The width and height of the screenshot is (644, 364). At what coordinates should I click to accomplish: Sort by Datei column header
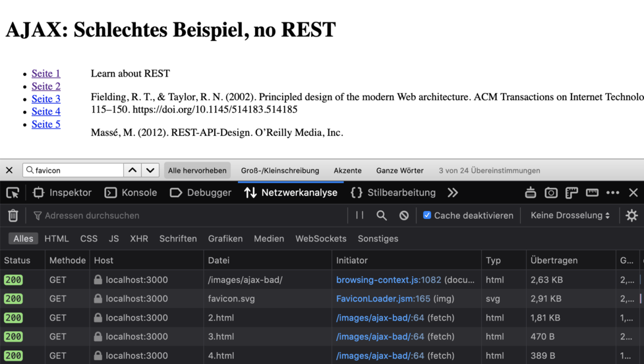pos(268,260)
